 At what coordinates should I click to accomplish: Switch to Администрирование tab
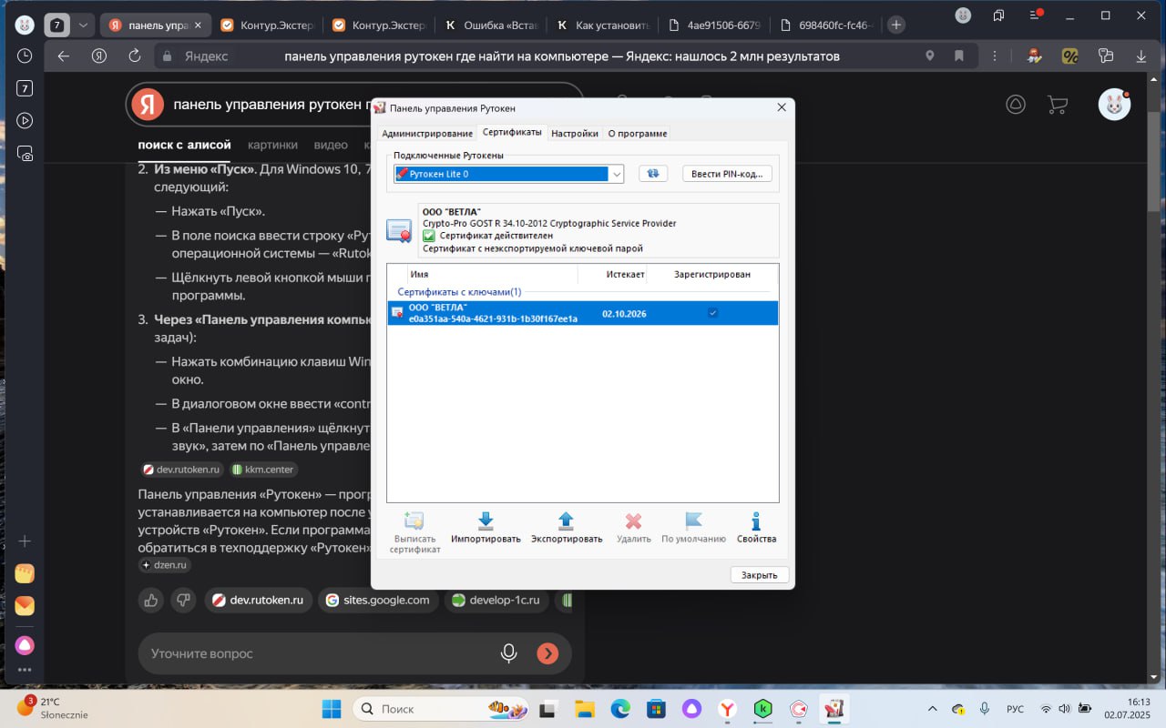tap(427, 133)
